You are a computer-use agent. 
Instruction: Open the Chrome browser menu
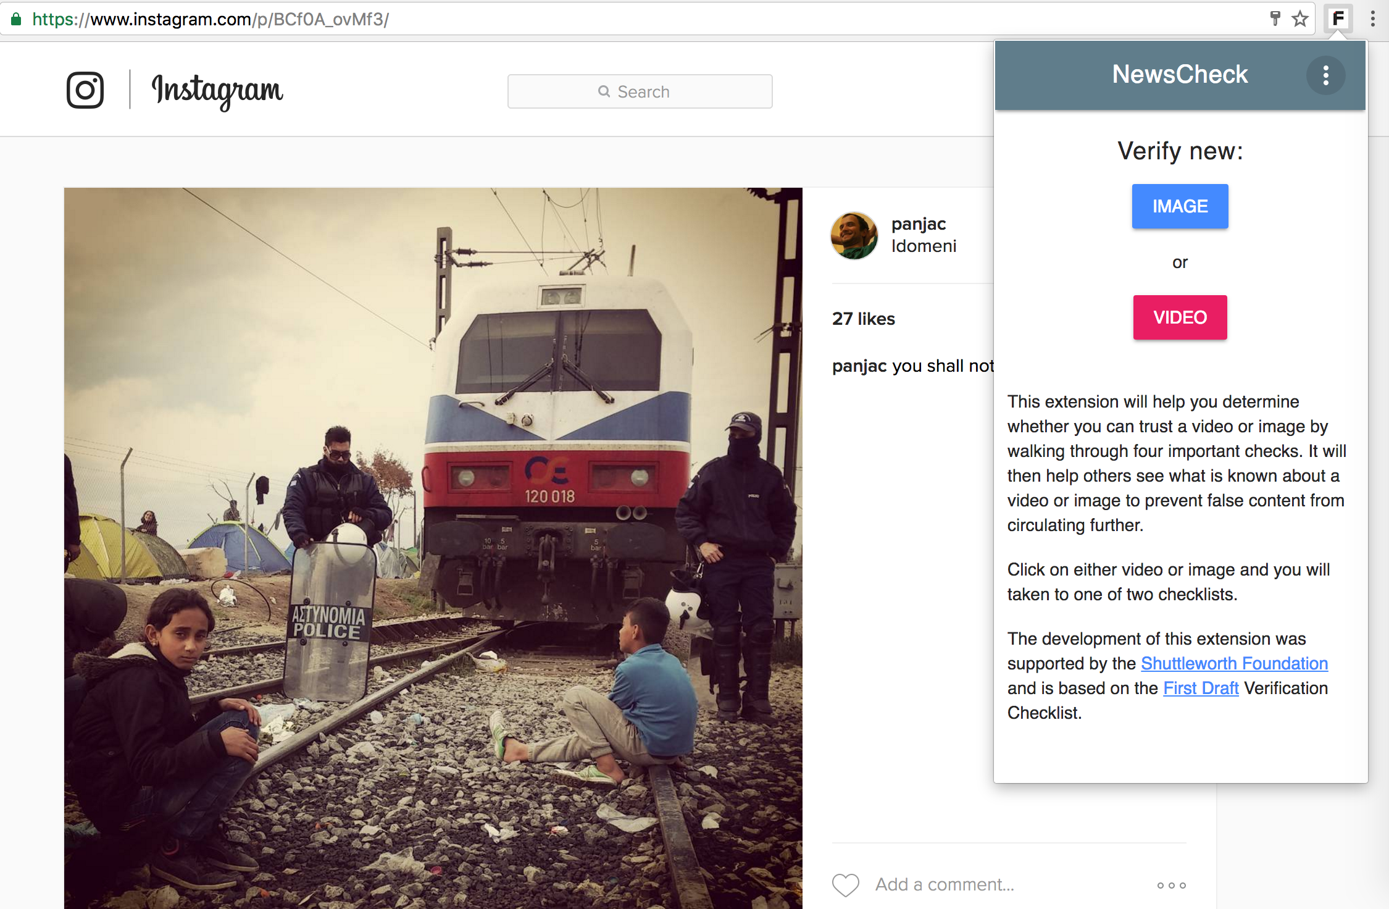[x=1373, y=19]
